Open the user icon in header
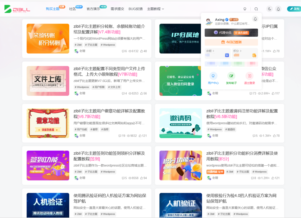The image size is (301, 218). click(x=245, y=9)
